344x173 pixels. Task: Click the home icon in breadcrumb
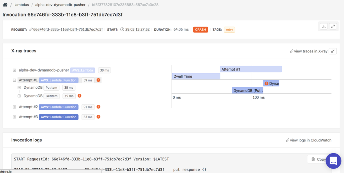tap(5, 5)
